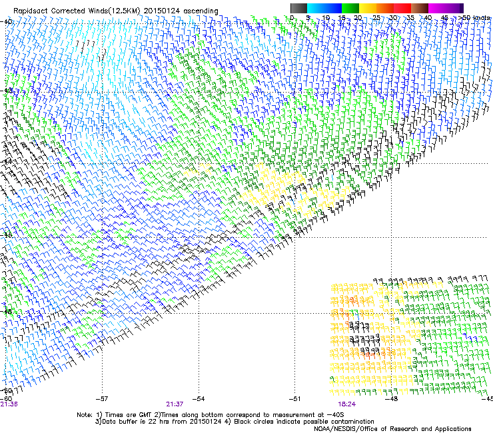
Task: Click the '-51' longitude axis label
Action: pos(295,399)
